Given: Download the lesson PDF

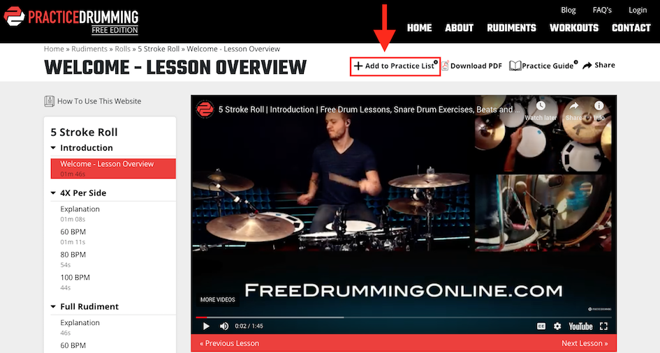Looking at the screenshot, I should 472,66.
